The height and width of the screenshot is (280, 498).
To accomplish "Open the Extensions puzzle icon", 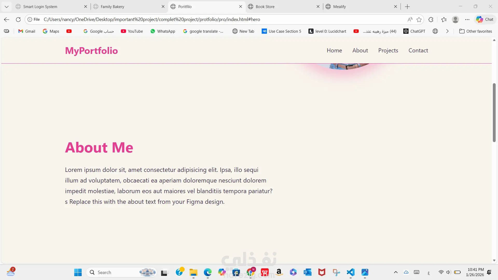I will point(431,19).
